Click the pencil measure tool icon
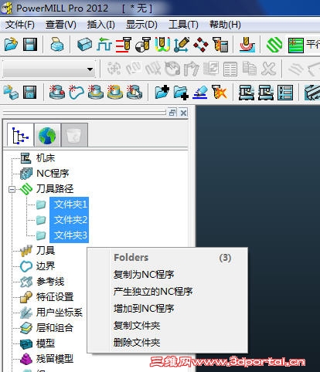This screenshot has width=320, height=372. (x=182, y=45)
